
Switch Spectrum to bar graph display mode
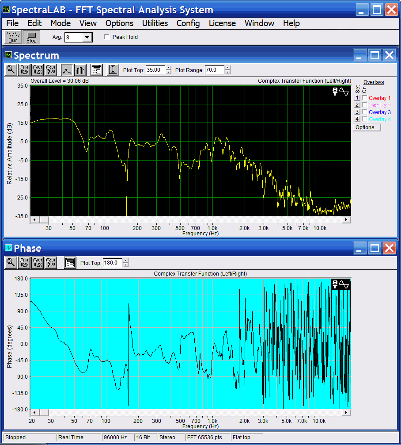tap(80, 69)
